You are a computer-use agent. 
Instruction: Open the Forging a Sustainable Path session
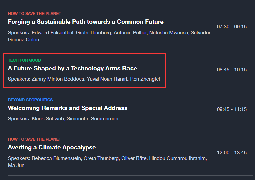click(x=86, y=22)
